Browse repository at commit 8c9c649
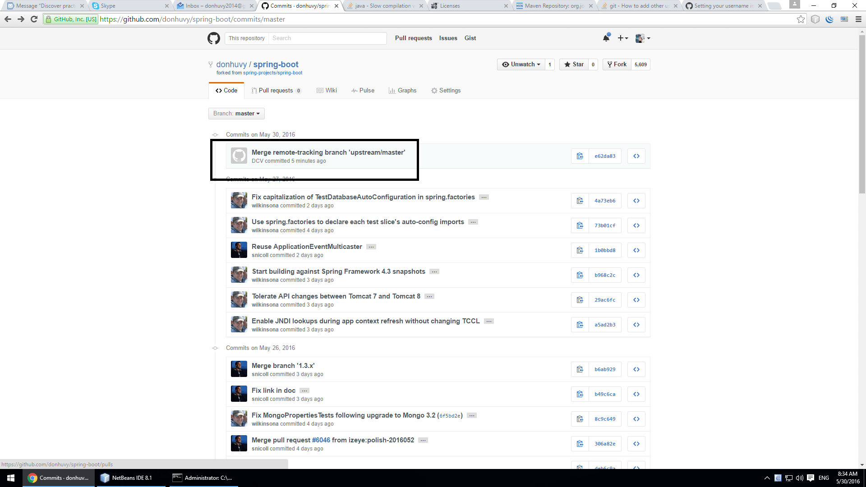The width and height of the screenshot is (866, 487). (636, 419)
